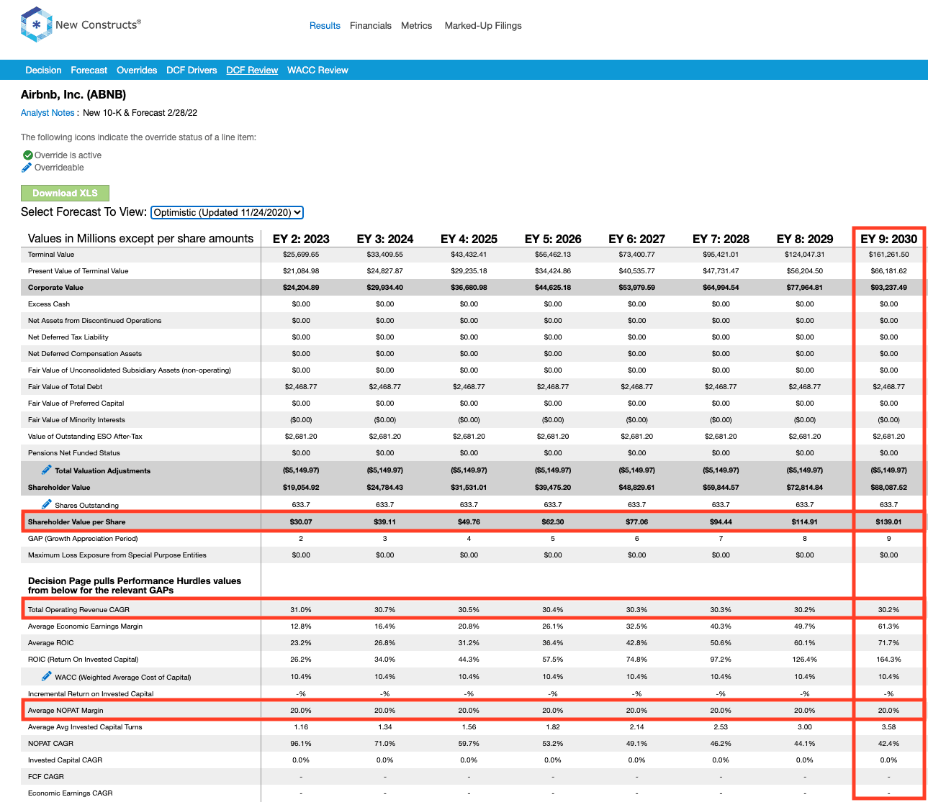
Task: Click the 3.58 capital turns value
Action: tap(889, 727)
